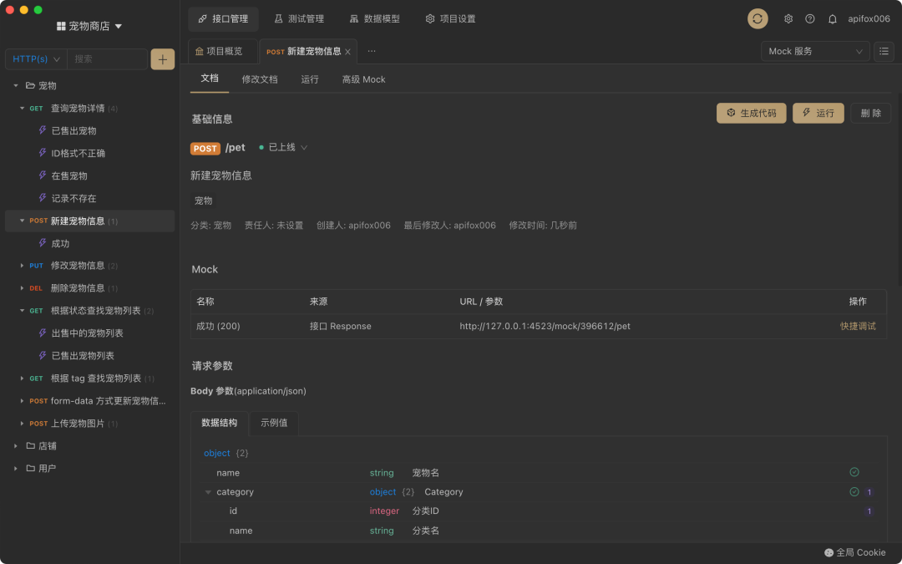Select the 数据结构 tab

219,423
